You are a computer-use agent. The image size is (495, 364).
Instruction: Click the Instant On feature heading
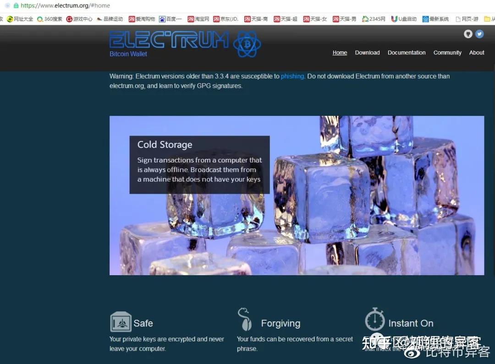pos(411,323)
